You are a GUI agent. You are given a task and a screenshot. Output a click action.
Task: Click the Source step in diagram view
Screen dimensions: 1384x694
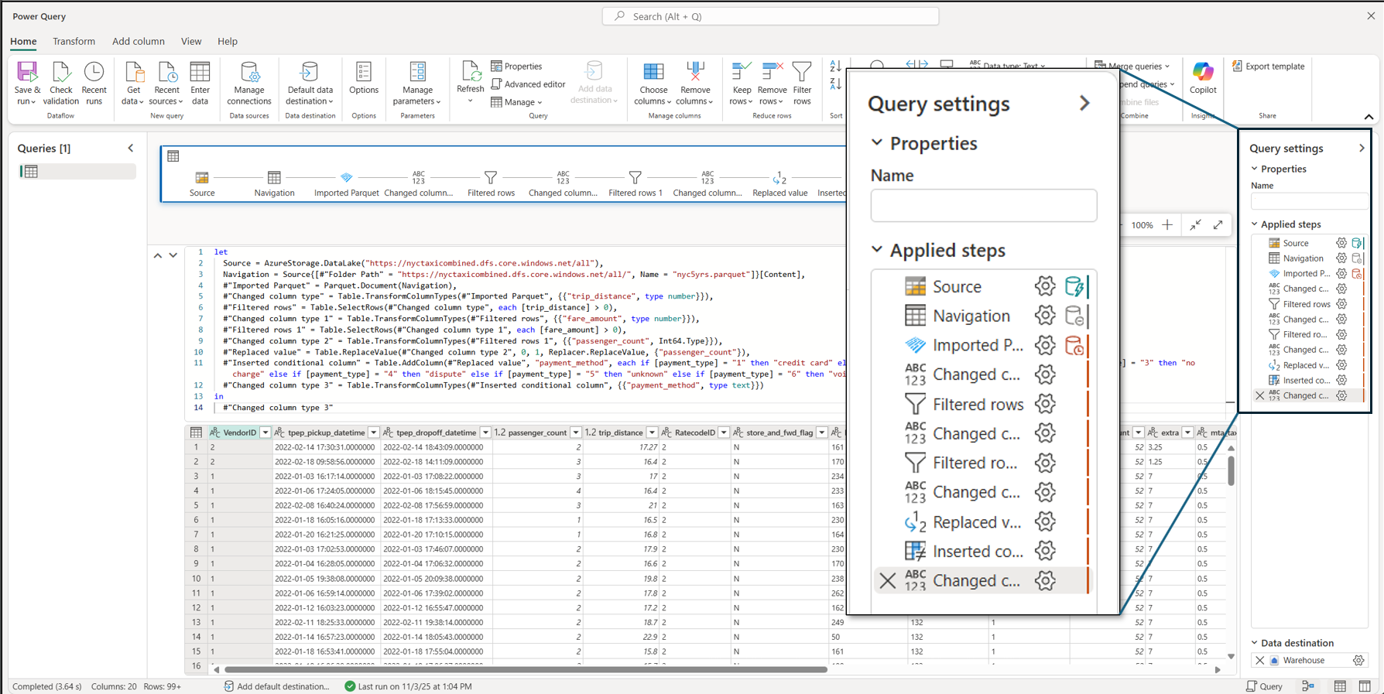202,184
